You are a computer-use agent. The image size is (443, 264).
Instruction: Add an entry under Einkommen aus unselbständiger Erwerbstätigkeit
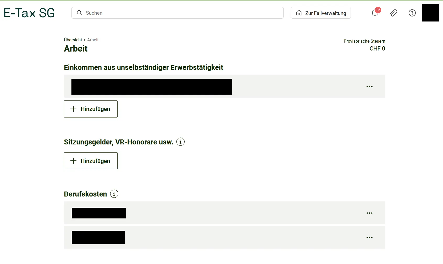point(91,109)
